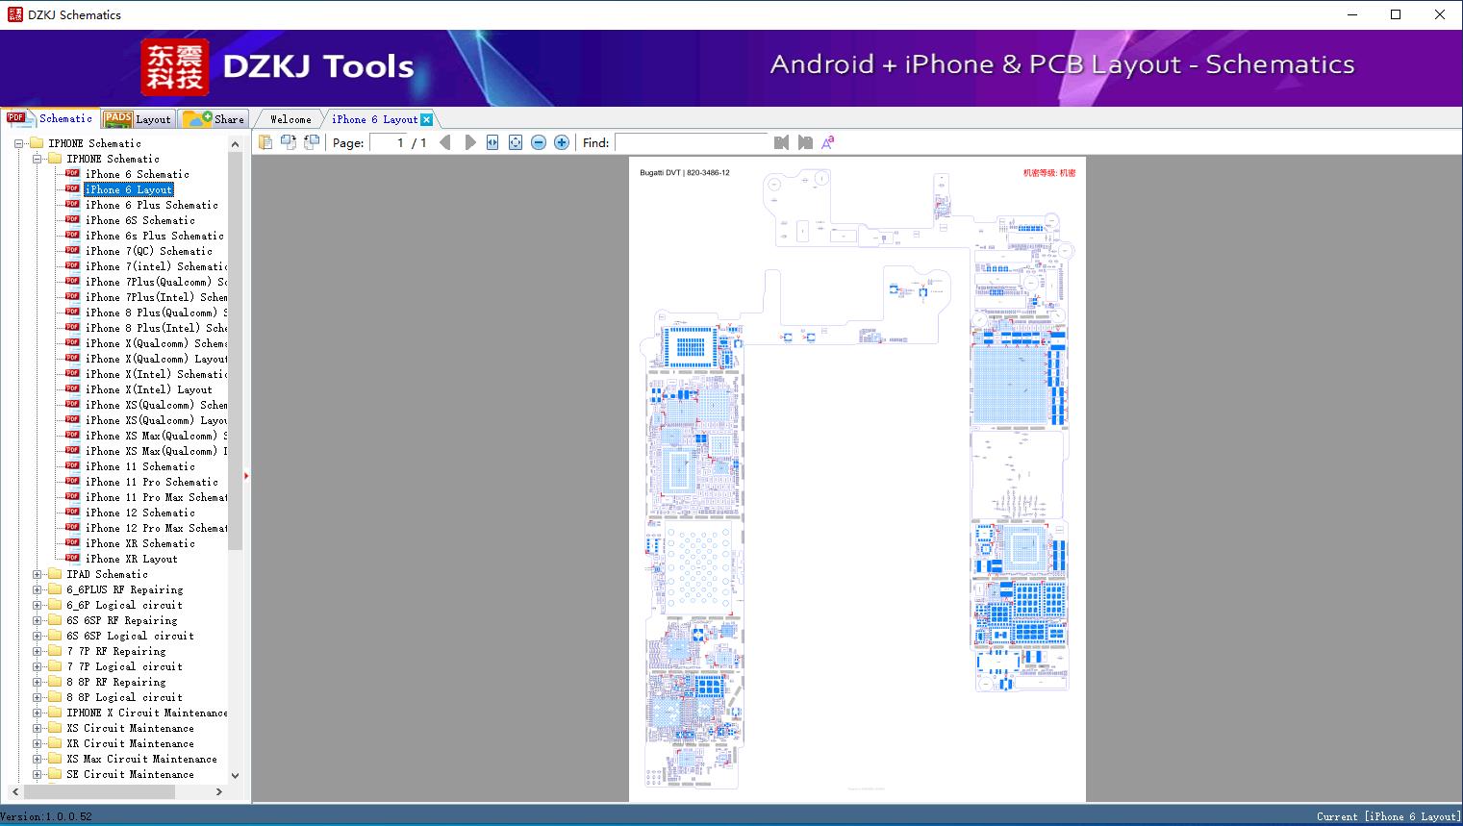Expand the 6_6PLUS RF Repairing folder
The image size is (1463, 826).
tap(38, 589)
